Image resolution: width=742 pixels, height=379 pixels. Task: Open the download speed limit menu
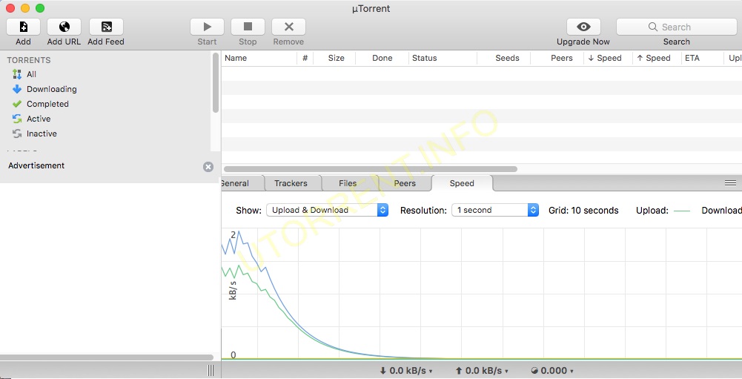(x=406, y=371)
